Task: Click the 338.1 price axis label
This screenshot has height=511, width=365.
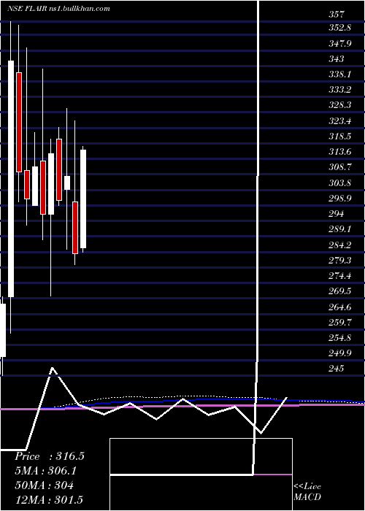Action: coord(339,74)
